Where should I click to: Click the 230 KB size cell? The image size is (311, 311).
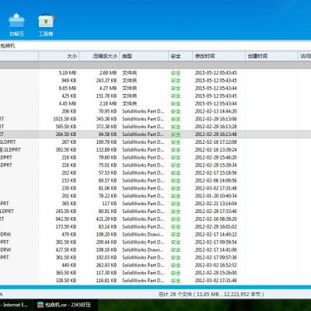tap(69, 188)
